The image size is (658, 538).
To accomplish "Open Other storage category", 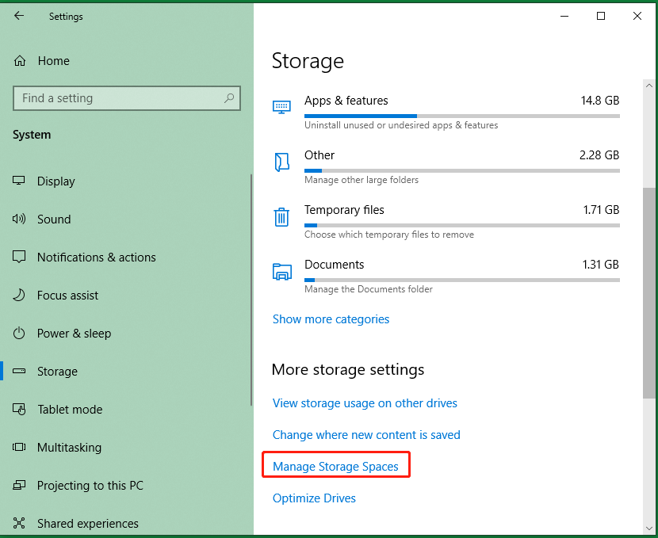I will [446, 167].
